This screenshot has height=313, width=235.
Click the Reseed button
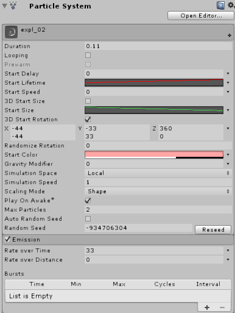click(x=213, y=229)
